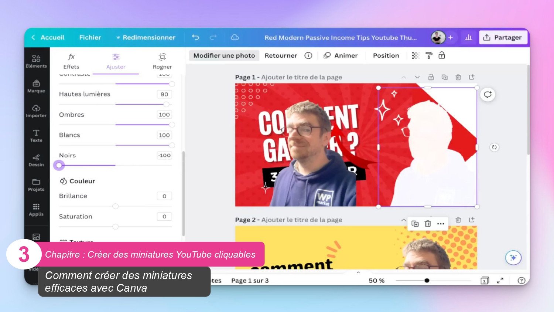Select the Texte tool in sidebar
Screen dimensions: 554x312
point(36,136)
